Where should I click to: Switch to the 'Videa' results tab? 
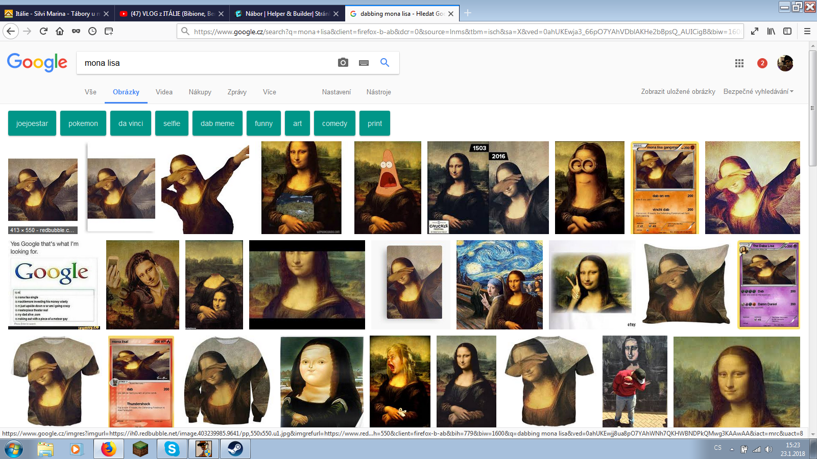164,92
